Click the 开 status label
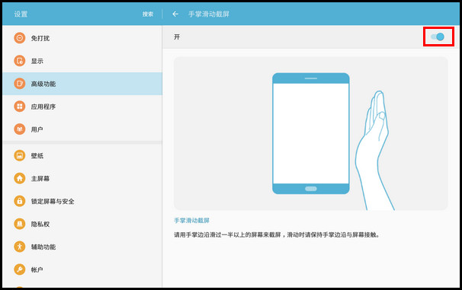Viewport: 462px width, 290px height. coord(177,37)
